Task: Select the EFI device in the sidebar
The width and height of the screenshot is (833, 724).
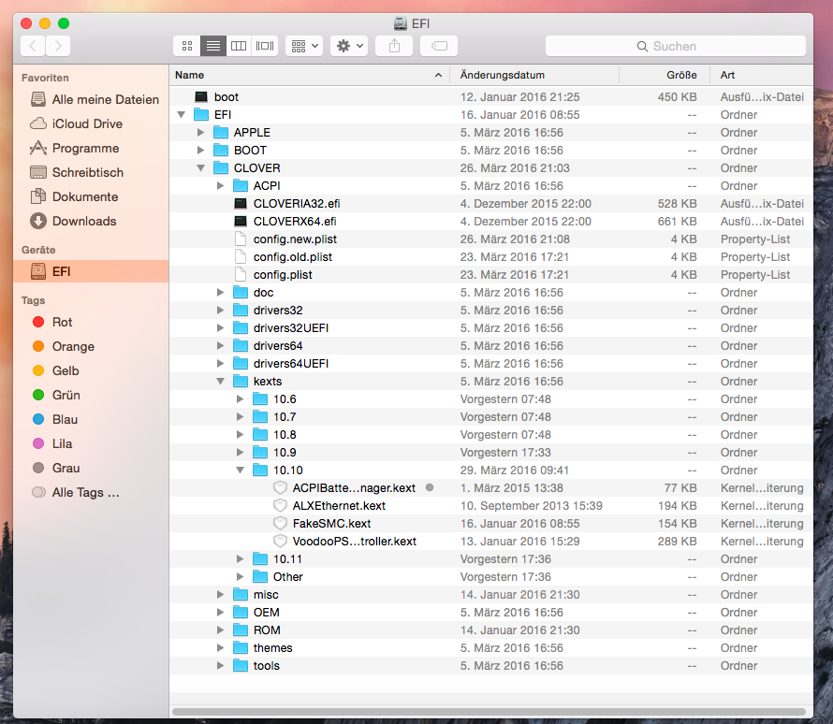Action: coord(91,271)
